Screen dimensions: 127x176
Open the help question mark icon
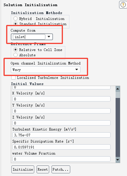coord(123,5)
